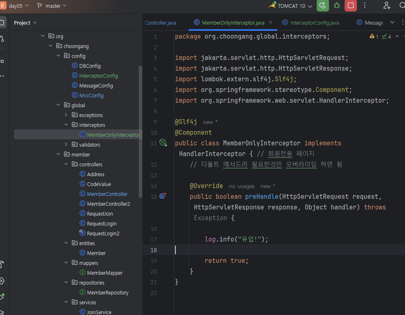Collapse the org folder
This screenshot has height=315, width=405.
[43, 36]
